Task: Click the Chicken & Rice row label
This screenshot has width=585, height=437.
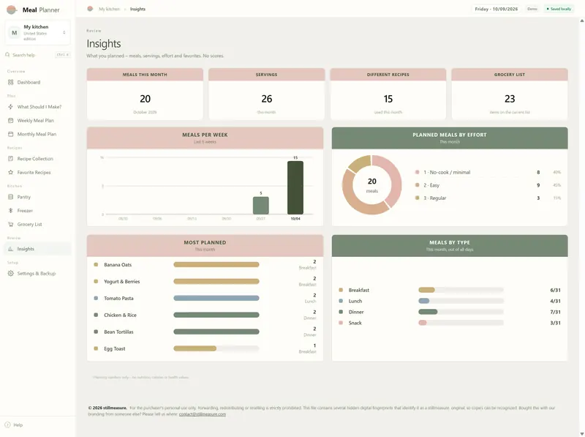Action: (120, 315)
